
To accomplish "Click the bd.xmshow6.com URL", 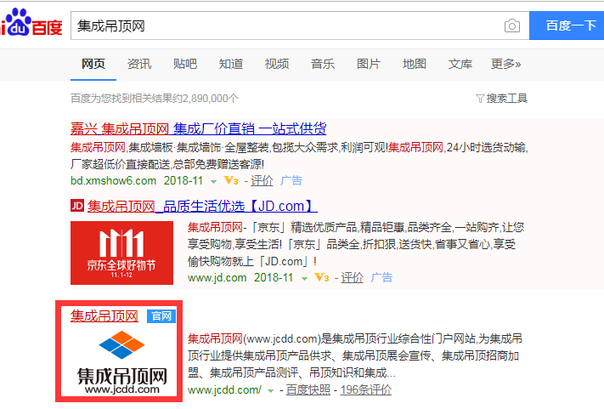I will pyautogui.click(x=113, y=180).
